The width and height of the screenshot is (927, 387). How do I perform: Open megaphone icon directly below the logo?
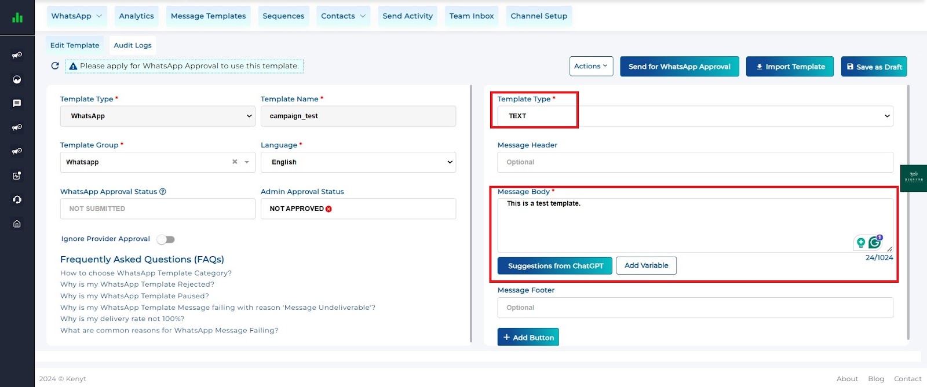pos(17,55)
